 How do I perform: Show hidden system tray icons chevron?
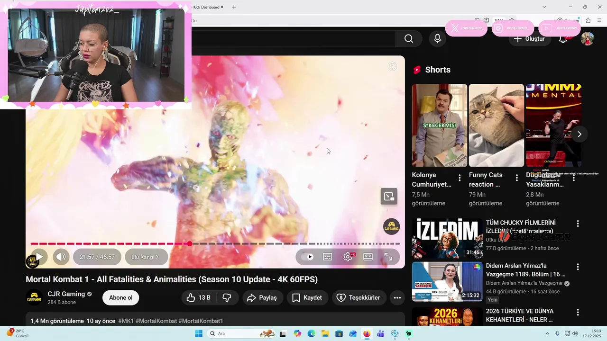(548, 333)
